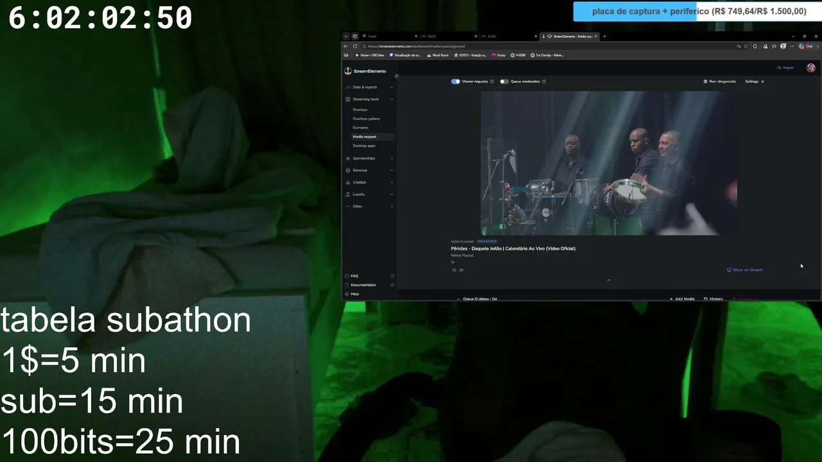The image size is (822, 462).
Task: Open the queue History
Action: 713,299
